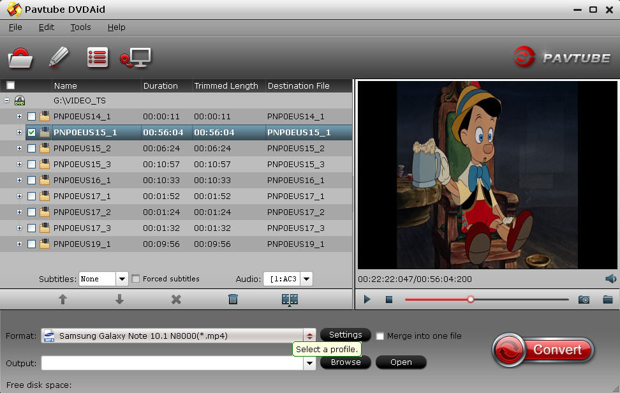
Task: Click the unplayed part of seek bar
Action: tap(521, 299)
